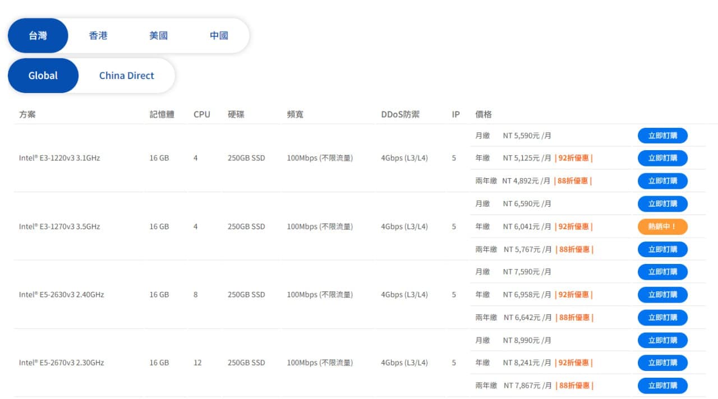Switch to the 香港 region tab

tap(98, 35)
